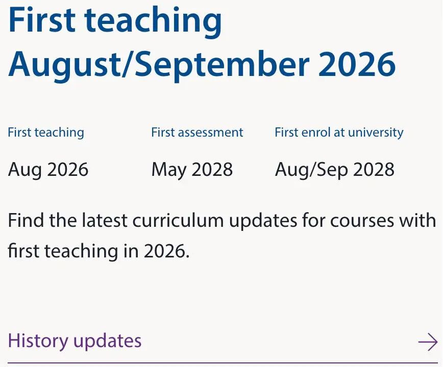Select the Aug/Sep 2028 enrolment date
This screenshot has width=443, height=367.
pyautogui.click(x=334, y=169)
